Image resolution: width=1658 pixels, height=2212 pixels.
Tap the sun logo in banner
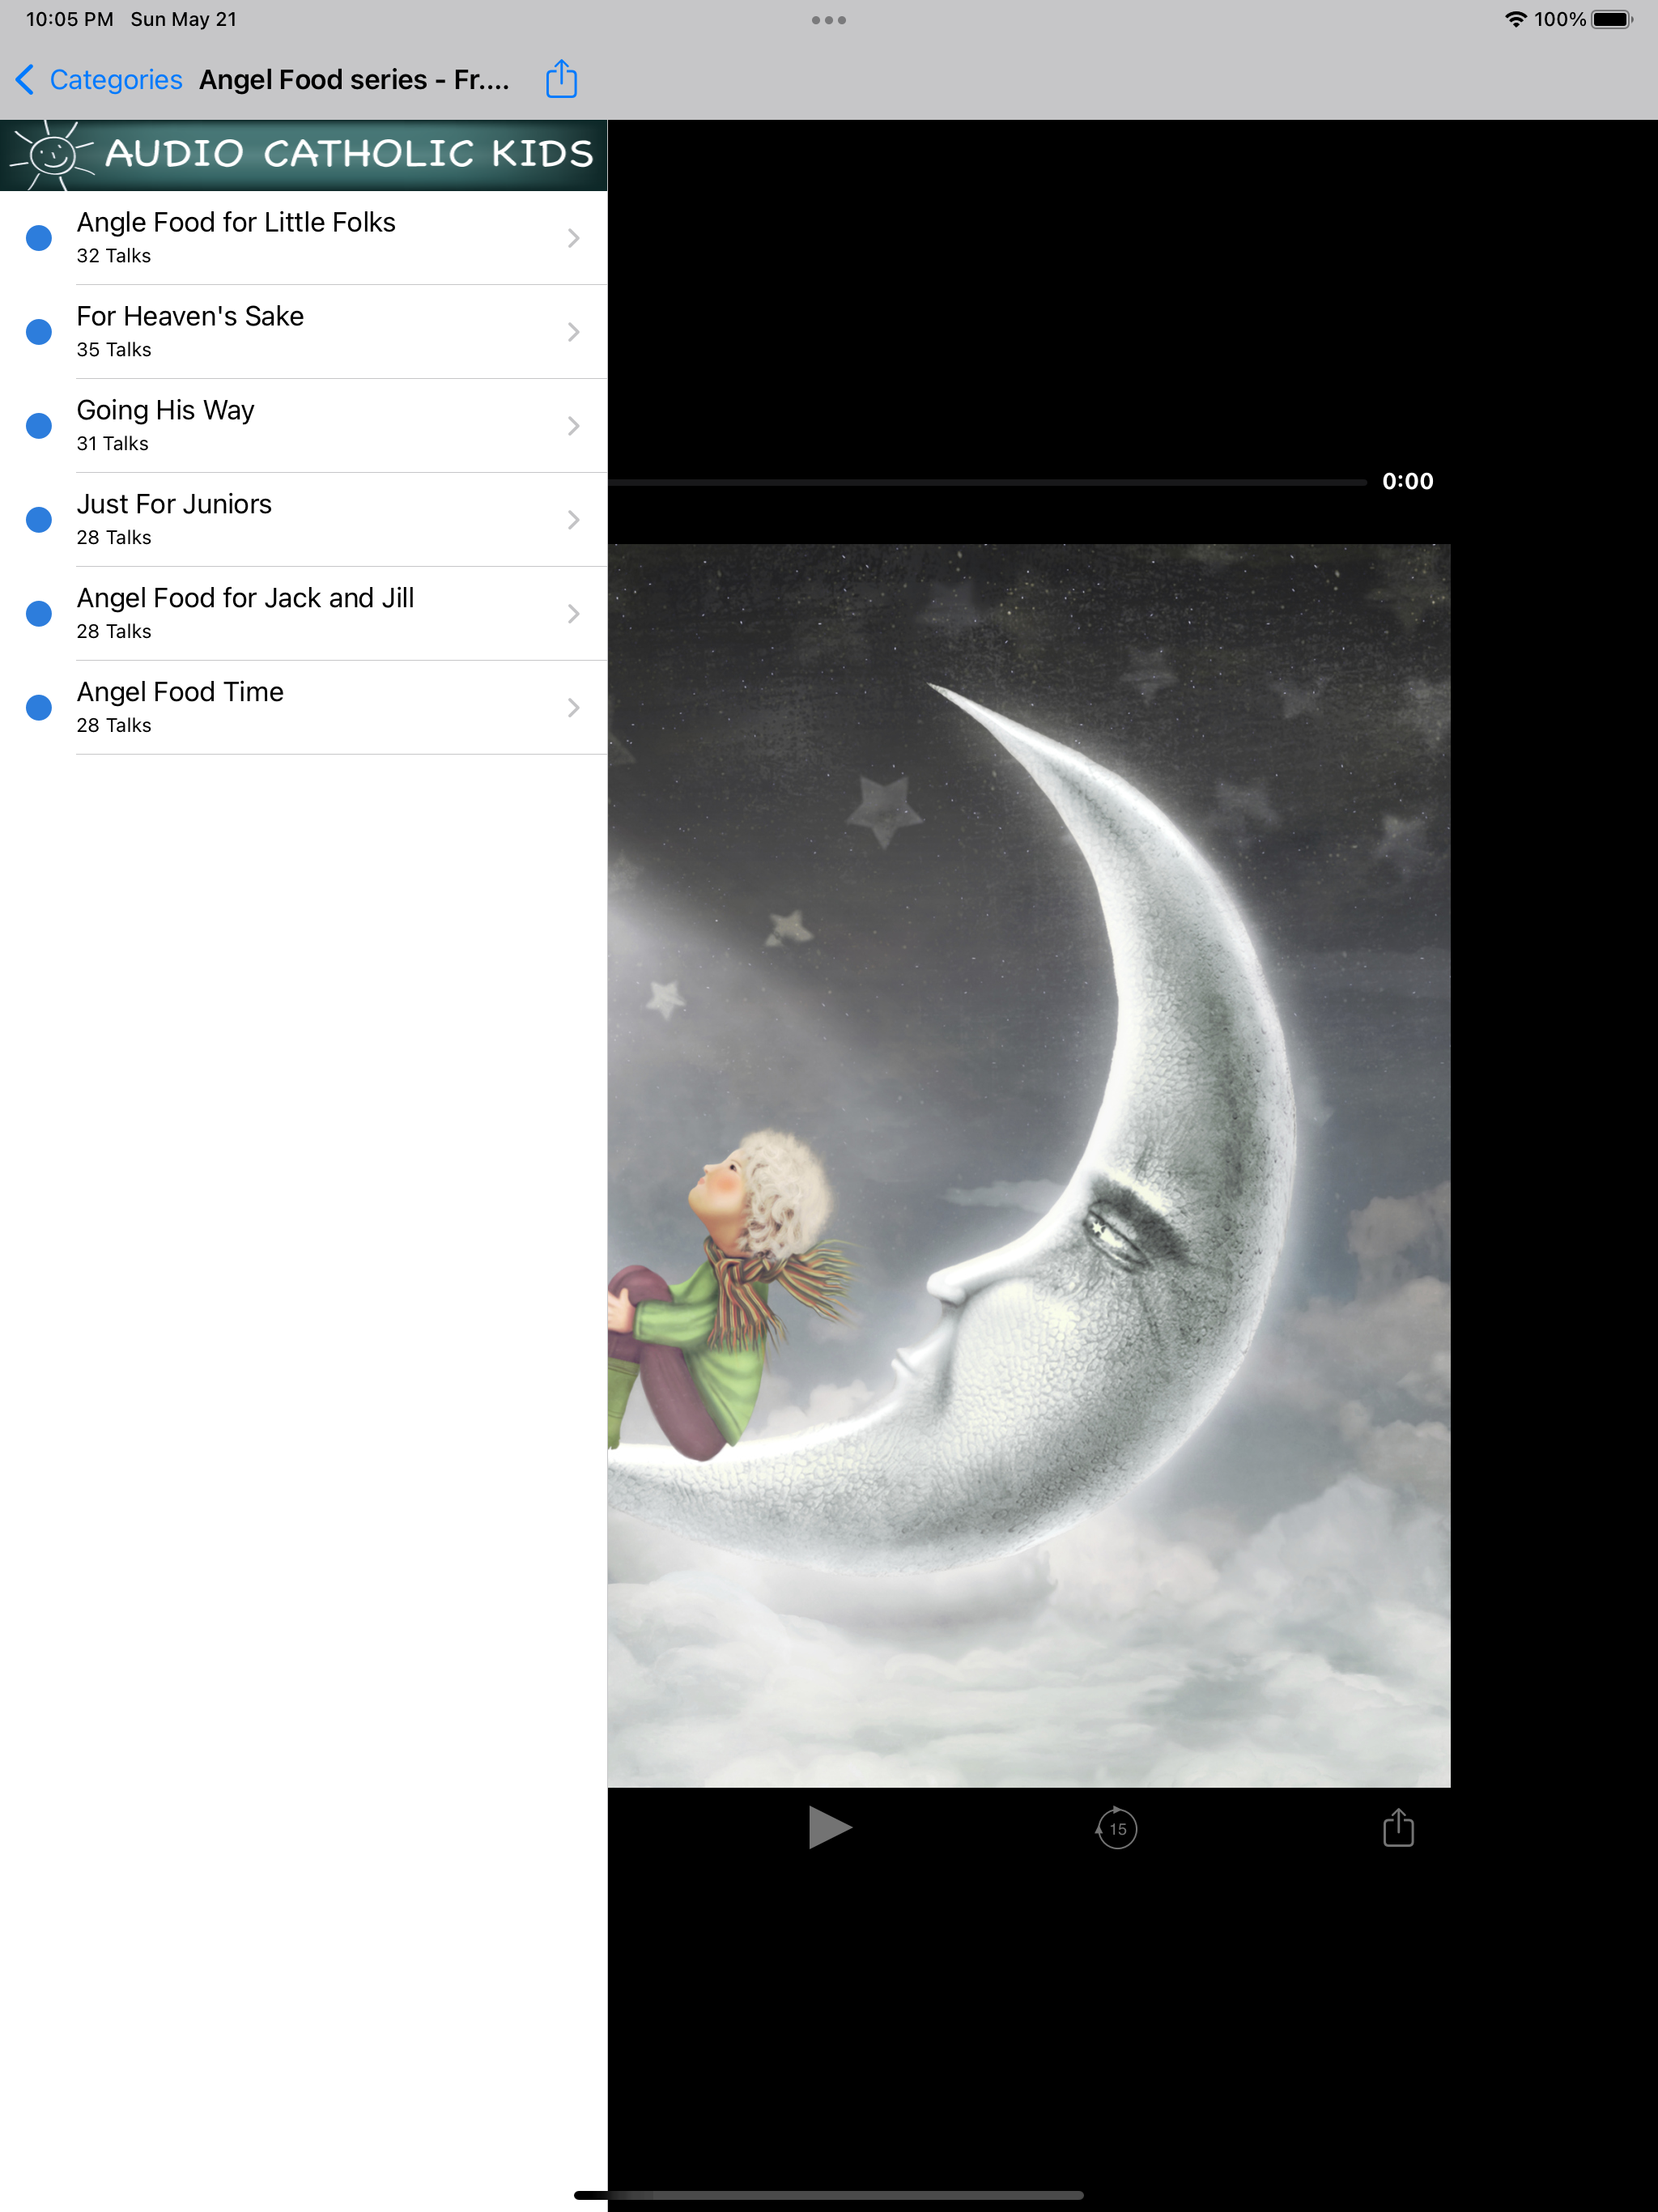tap(52, 155)
